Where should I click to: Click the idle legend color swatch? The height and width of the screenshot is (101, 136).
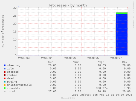pos(5,69)
